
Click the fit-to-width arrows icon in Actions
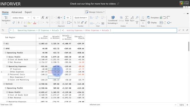161,23
